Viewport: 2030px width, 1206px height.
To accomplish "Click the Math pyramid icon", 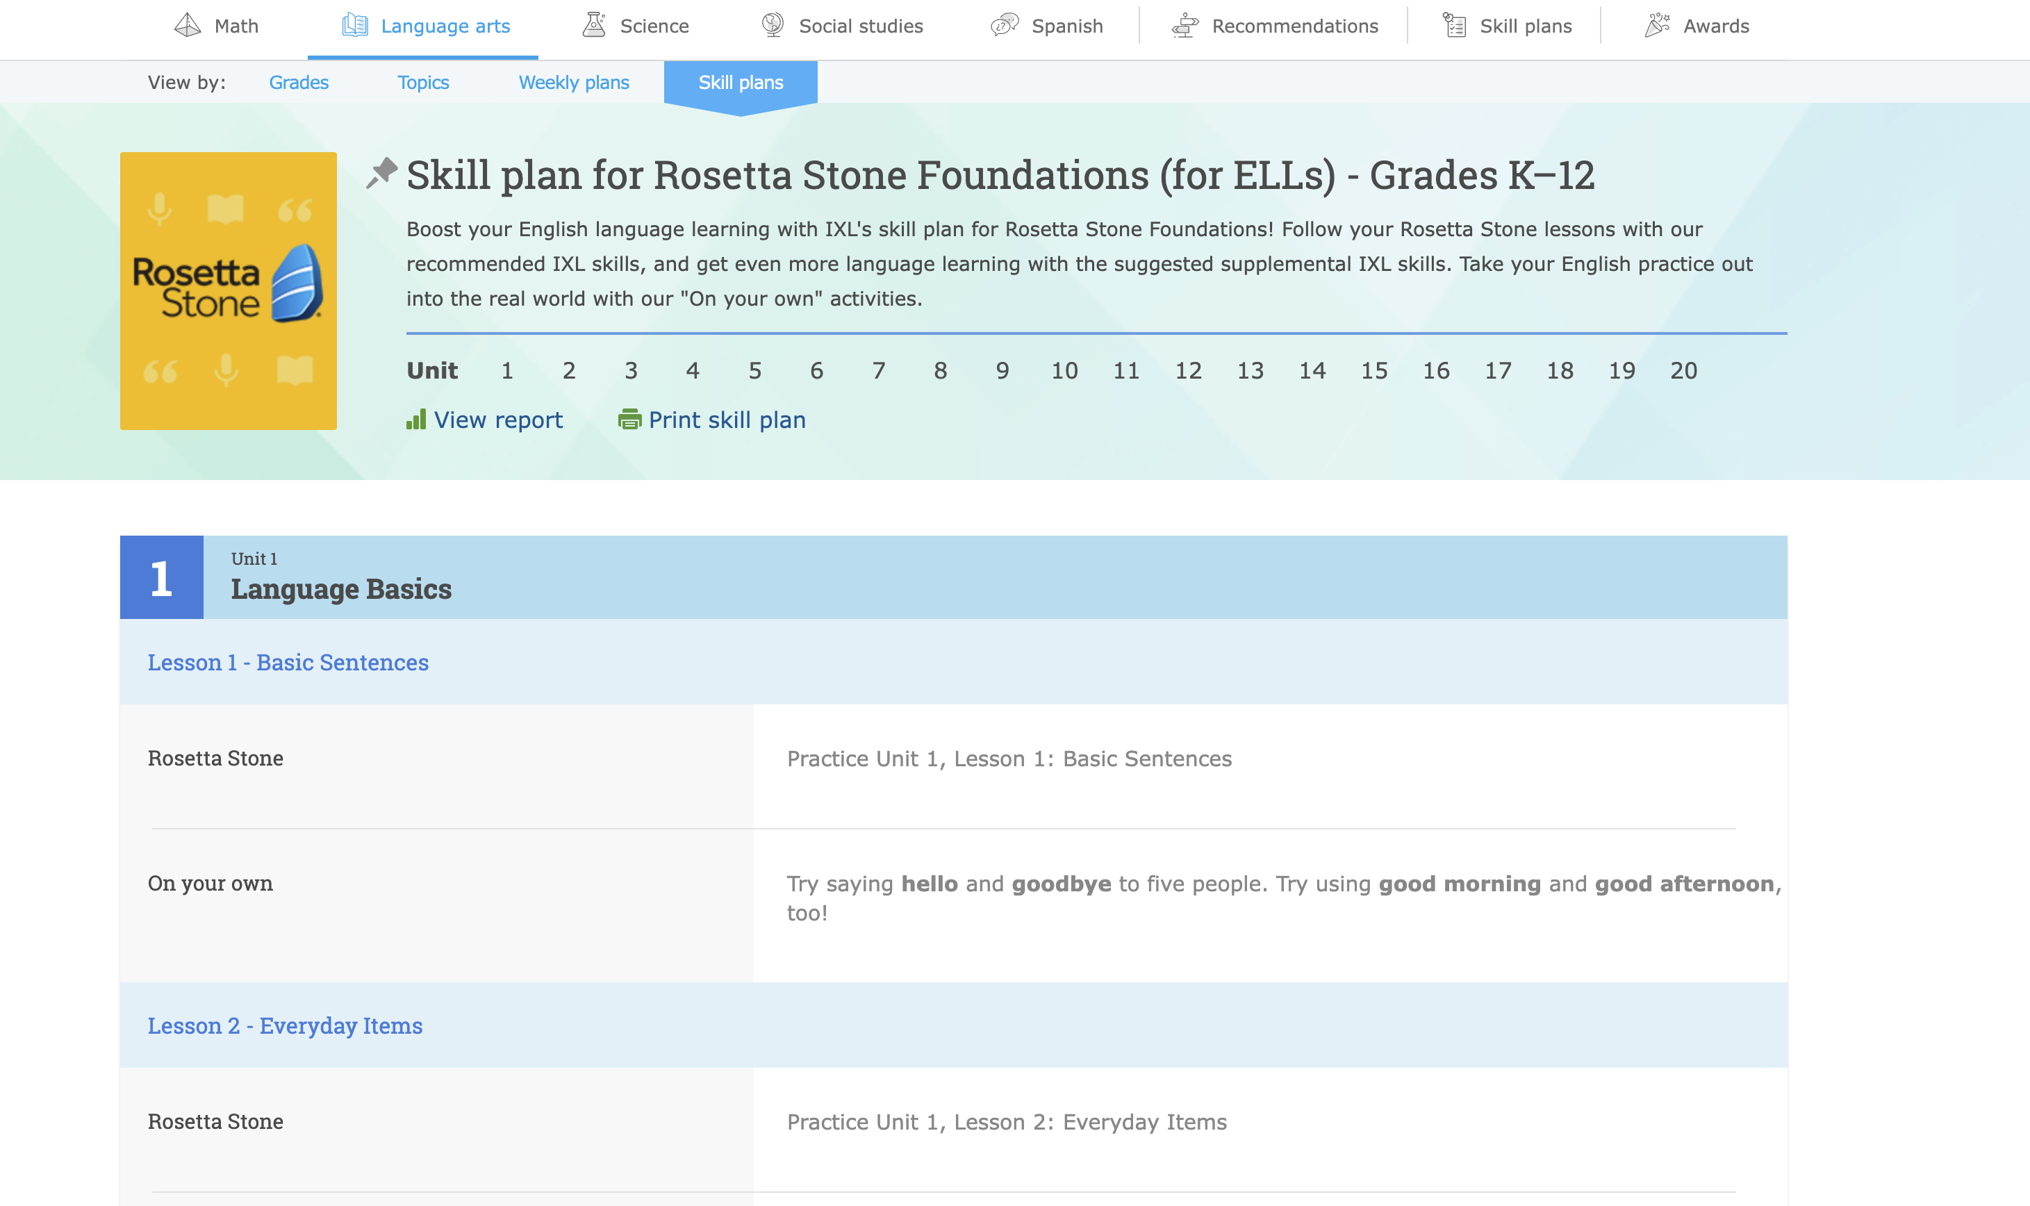I will click(188, 25).
